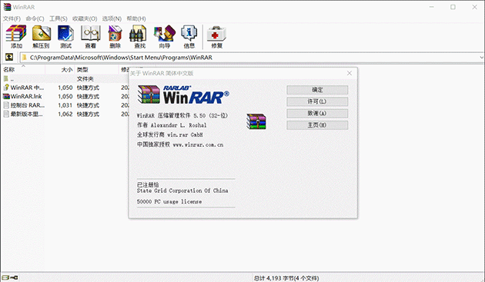
Task: Click size 1,062 cell
Action: pos(65,114)
